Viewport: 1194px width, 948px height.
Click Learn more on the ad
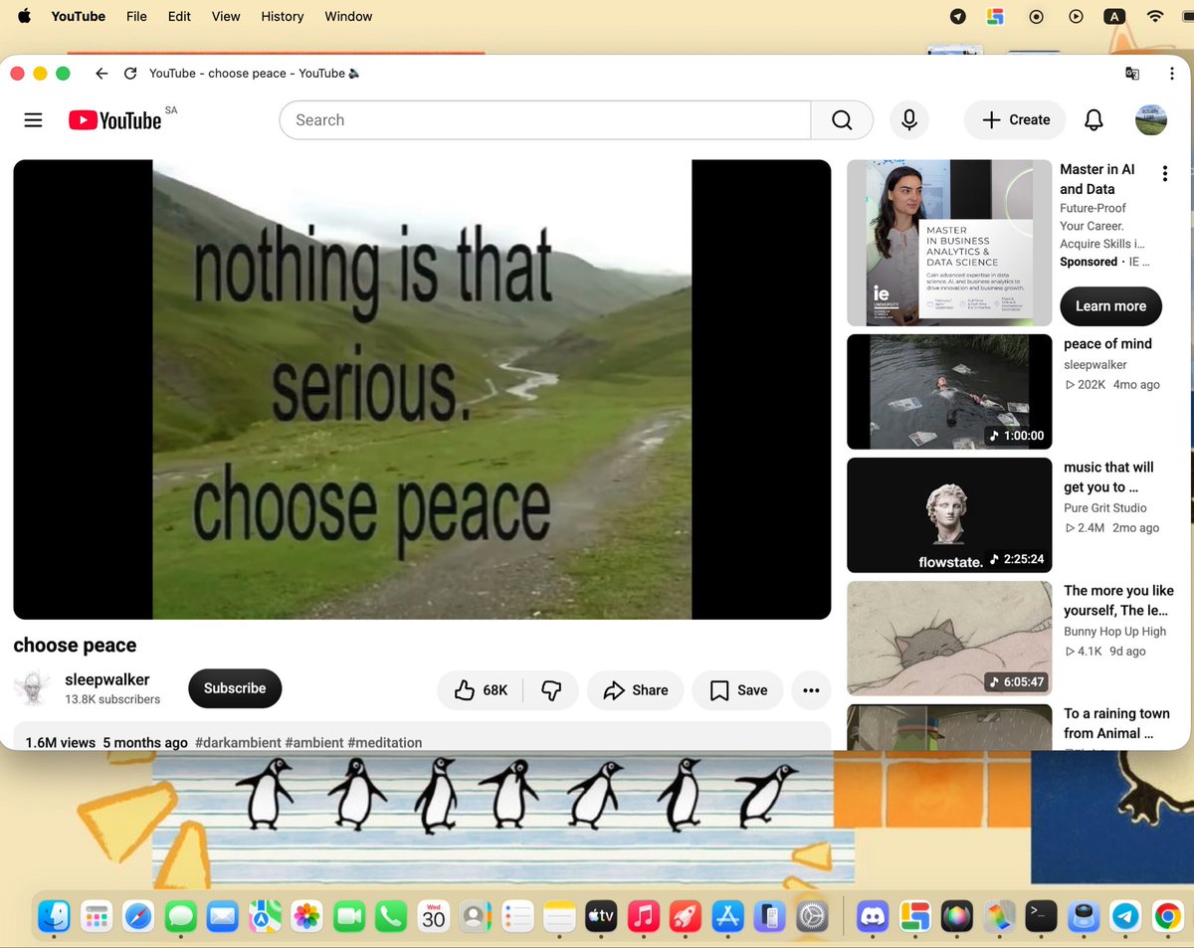pyautogui.click(x=1110, y=306)
